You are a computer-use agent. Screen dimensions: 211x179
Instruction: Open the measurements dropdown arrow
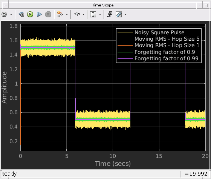[126, 14]
